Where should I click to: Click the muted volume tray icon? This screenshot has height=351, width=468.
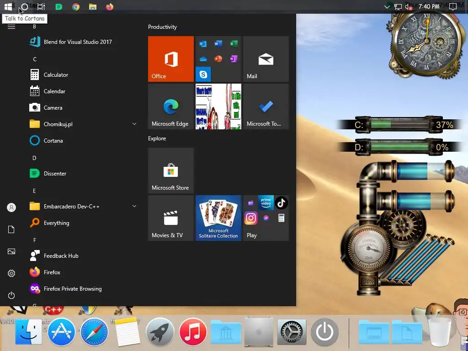pyautogui.click(x=409, y=7)
